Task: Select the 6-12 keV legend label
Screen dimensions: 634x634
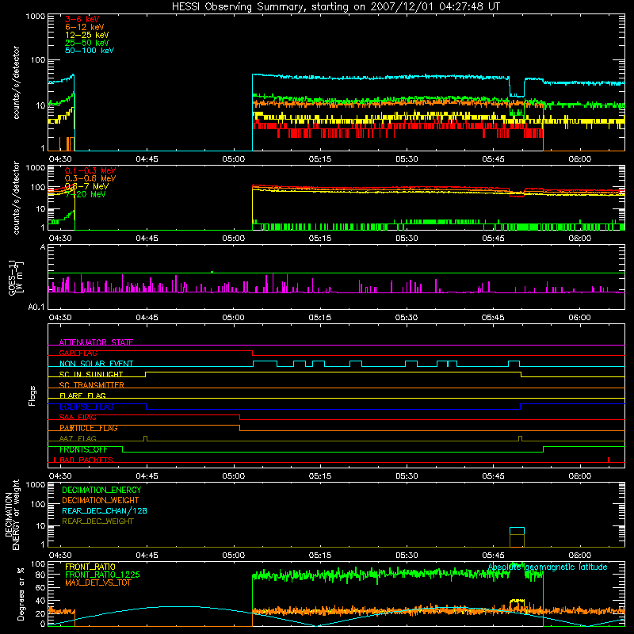Action: pyautogui.click(x=85, y=27)
